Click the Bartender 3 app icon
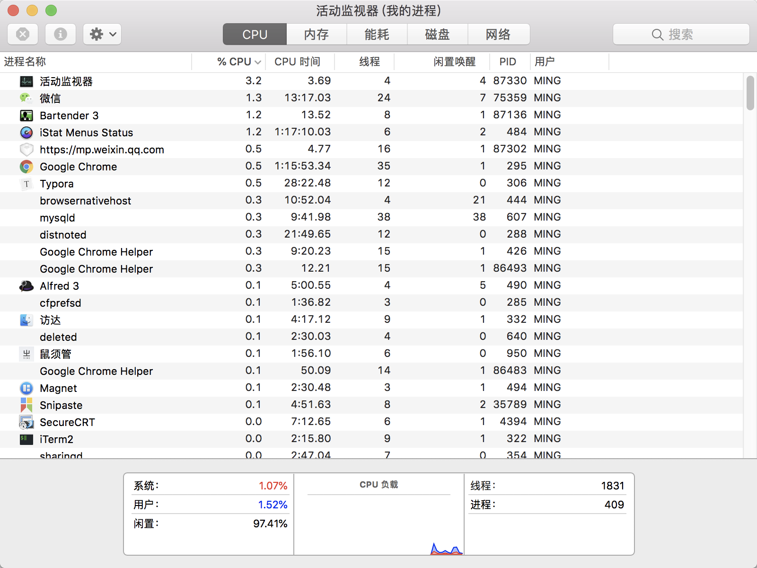The image size is (757, 568). click(x=26, y=115)
